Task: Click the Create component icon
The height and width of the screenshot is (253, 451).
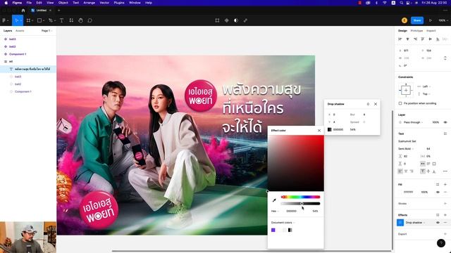Action: (227, 20)
